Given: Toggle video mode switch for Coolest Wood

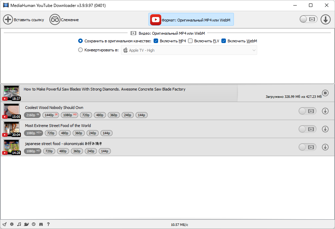Looking at the screenshot, I should click(308, 111).
